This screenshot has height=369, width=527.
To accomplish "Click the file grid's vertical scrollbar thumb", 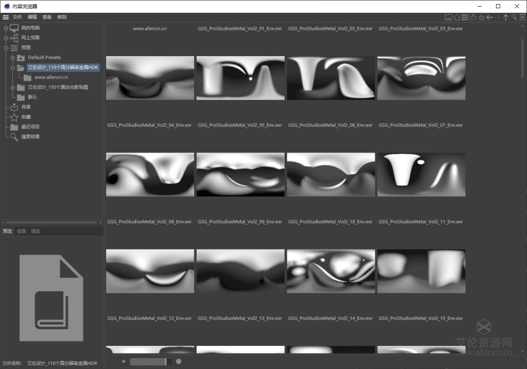I will click(x=522, y=58).
